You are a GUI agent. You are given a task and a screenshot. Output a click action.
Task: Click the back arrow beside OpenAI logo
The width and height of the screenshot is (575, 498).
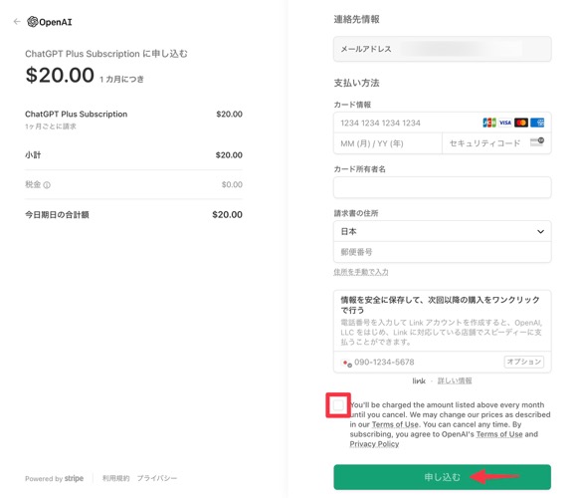click(x=17, y=22)
